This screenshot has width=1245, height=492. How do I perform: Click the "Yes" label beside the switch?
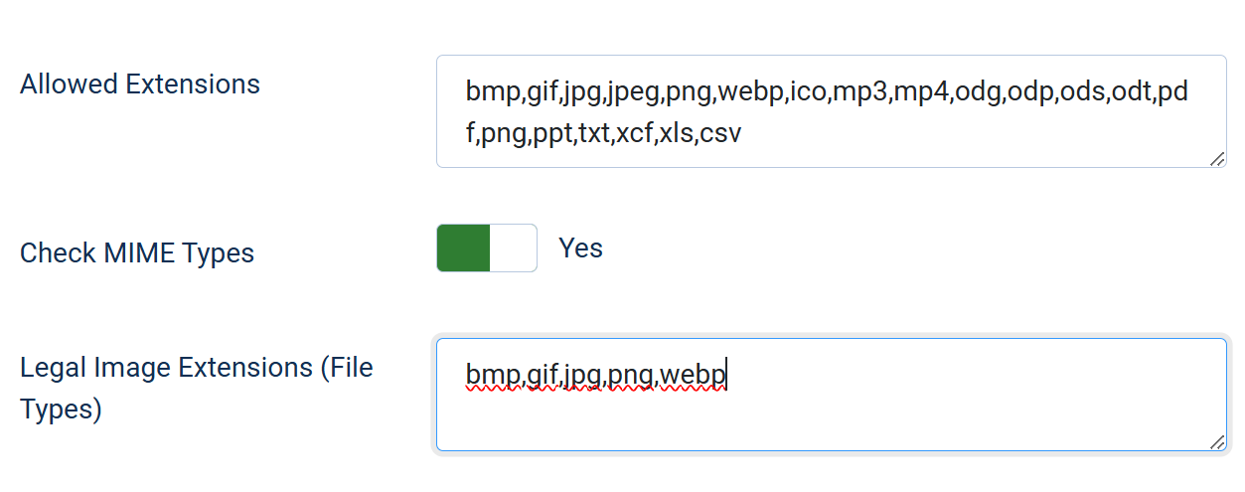coord(580,248)
